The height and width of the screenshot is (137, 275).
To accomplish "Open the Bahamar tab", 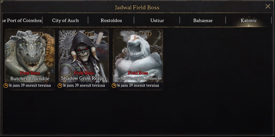I will pyautogui.click(x=203, y=20).
